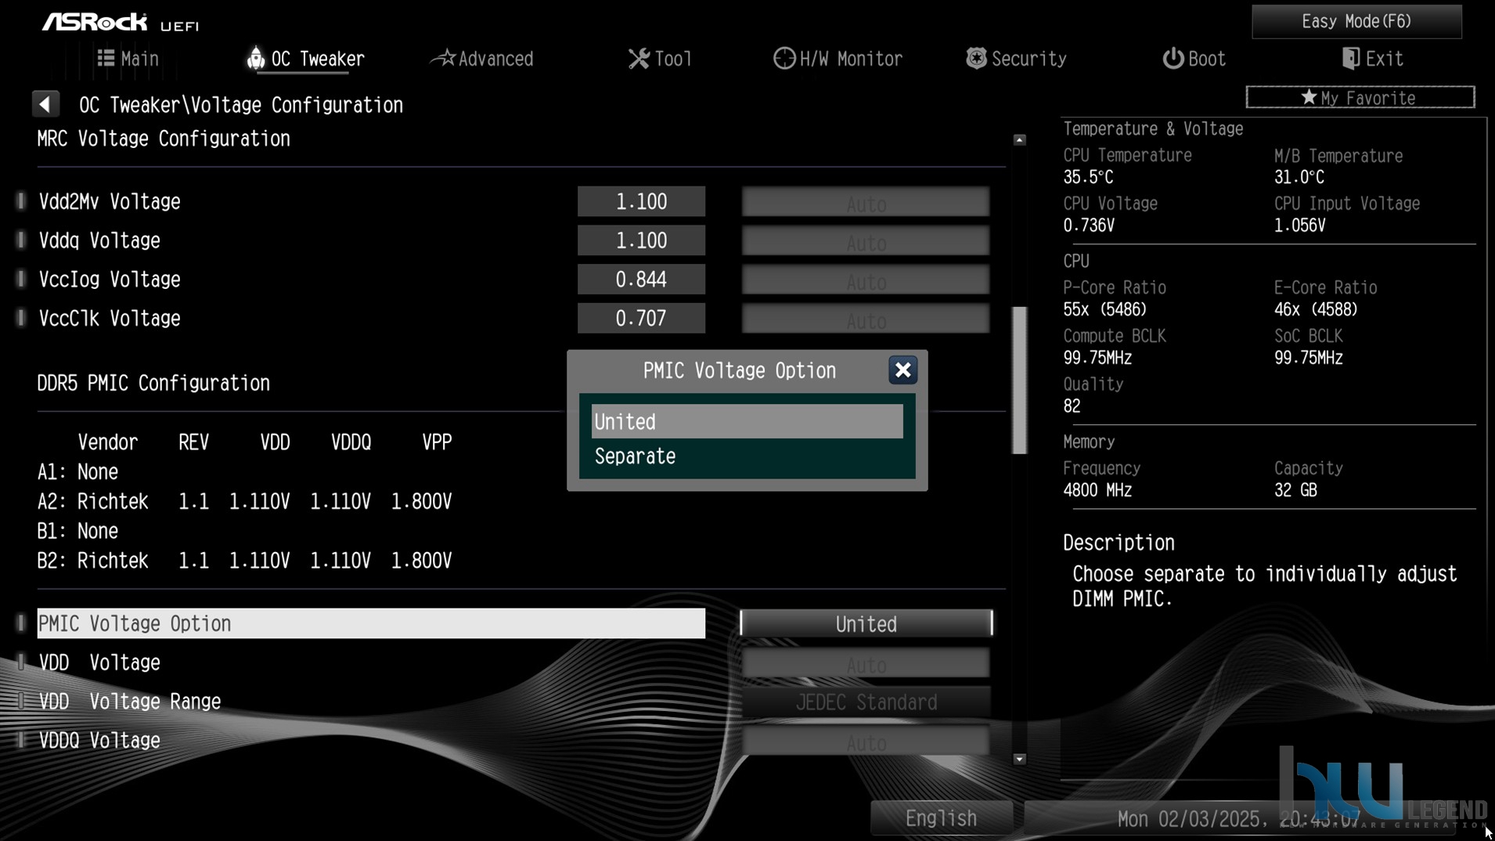Select the Vdd2Mv Voltage label
This screenshot has width=1495, height=841.
click(110, 201)
